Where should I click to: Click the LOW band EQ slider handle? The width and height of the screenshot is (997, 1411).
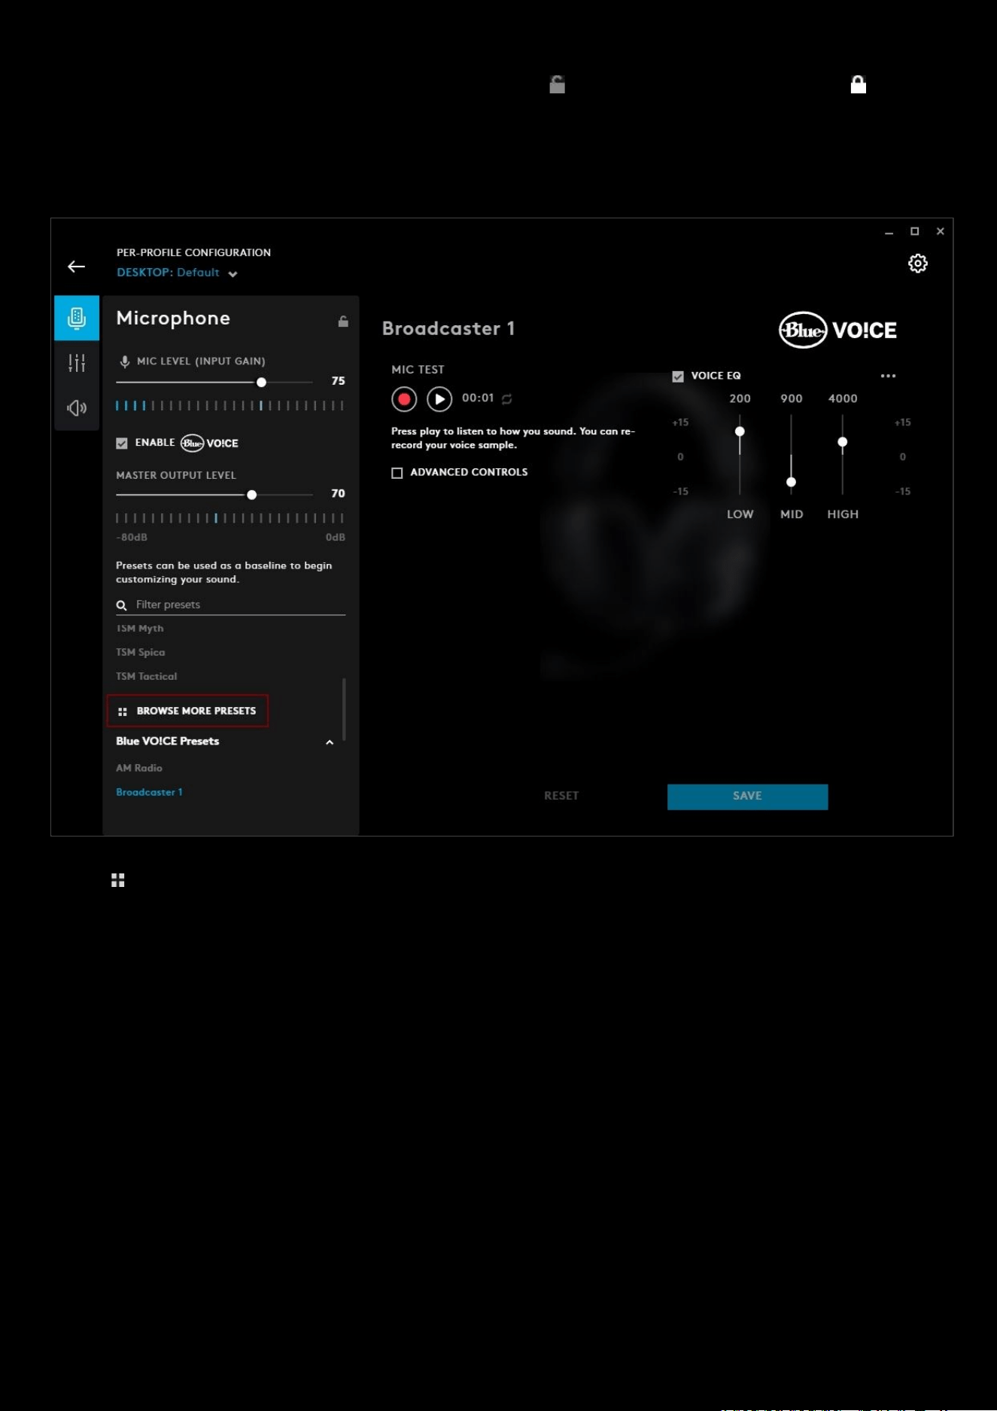click(740, 431)
